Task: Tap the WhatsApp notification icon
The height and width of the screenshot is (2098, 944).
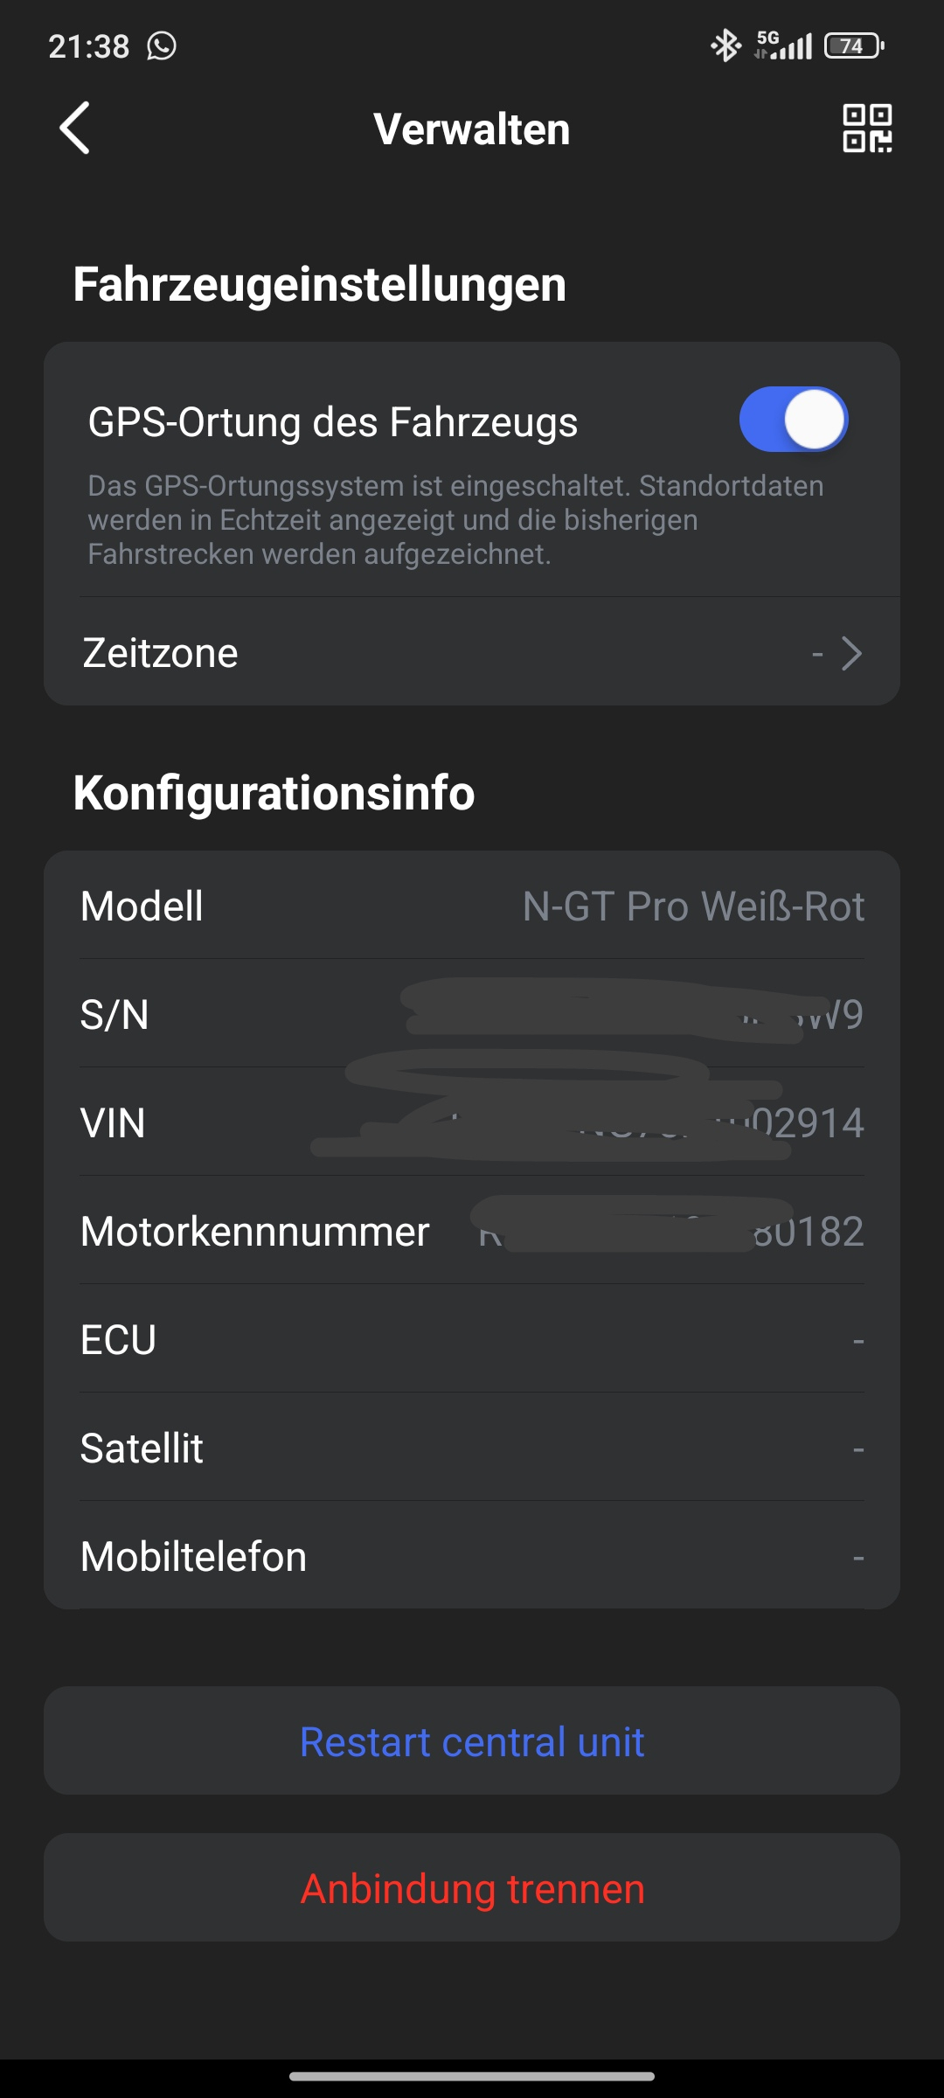Action: click(162, 45)
